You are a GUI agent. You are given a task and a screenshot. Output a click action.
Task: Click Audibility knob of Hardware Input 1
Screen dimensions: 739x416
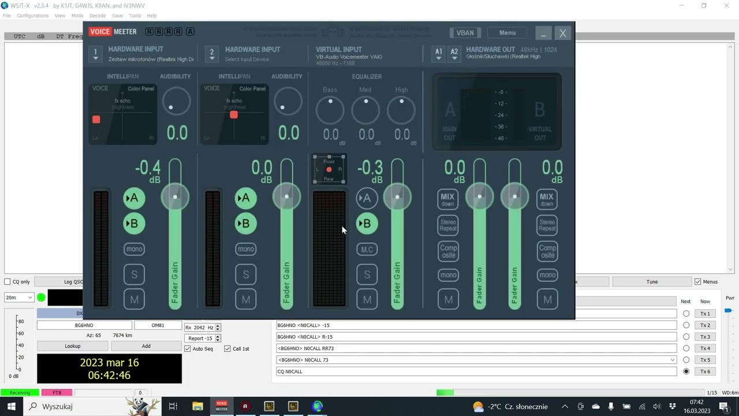click(x=176, y=102)
